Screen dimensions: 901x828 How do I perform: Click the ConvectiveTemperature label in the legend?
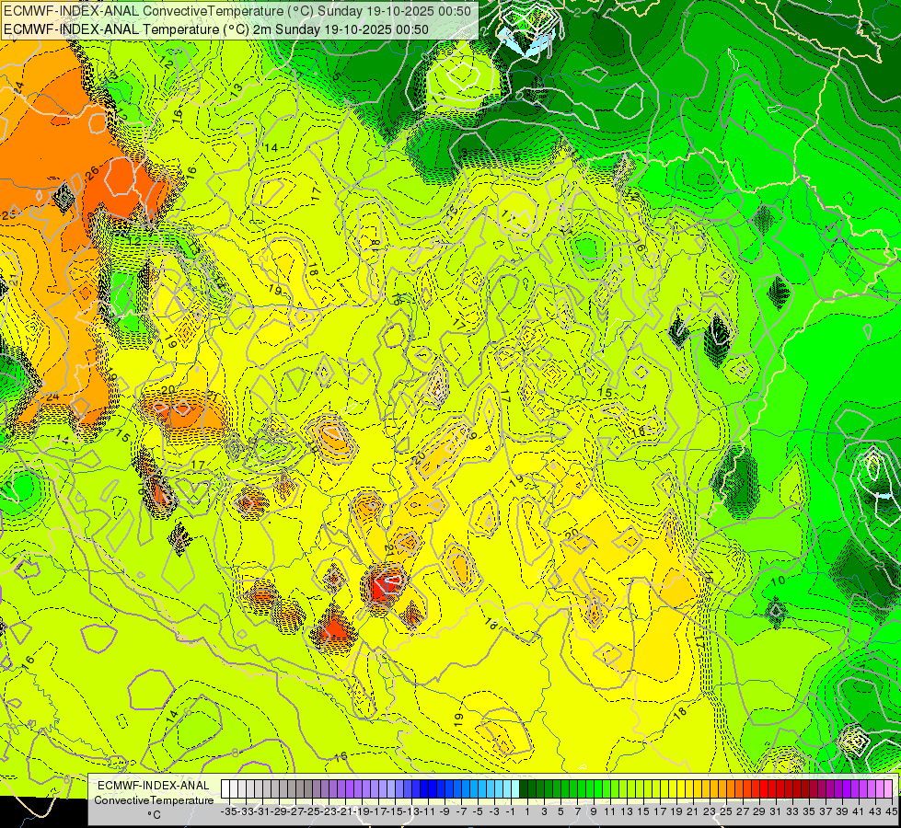coord(154,800)
